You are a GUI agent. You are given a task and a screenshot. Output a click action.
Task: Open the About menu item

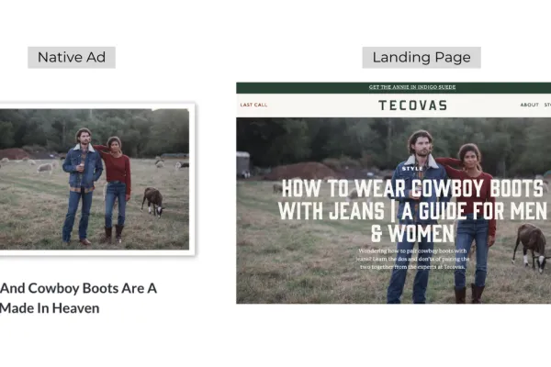pos(529,105)
